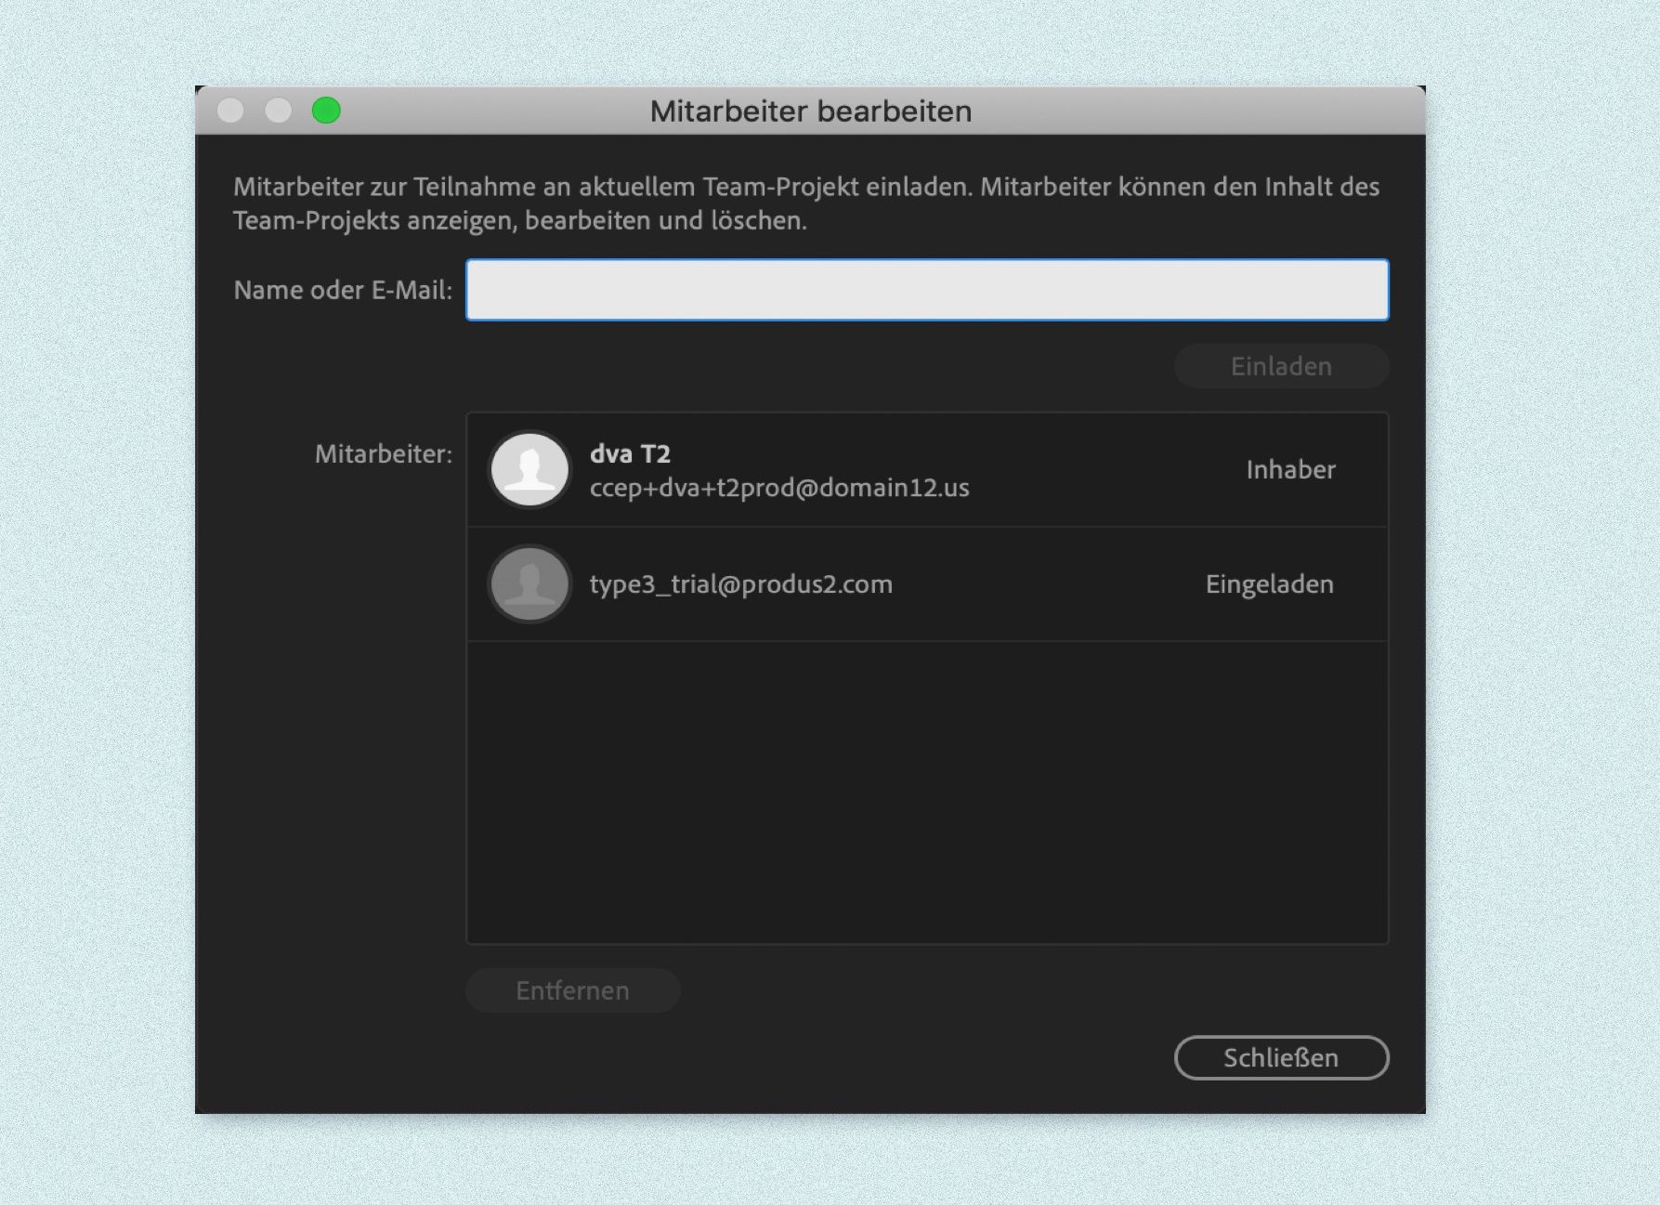Click the empty area of the collaborator list
The image size is (1660, 1205).
tap(925, 790)
